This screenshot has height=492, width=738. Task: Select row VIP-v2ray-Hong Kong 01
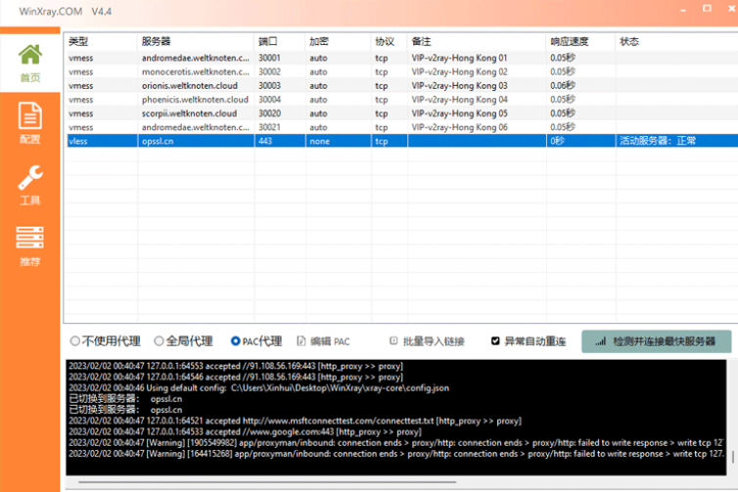click(401, 58)
